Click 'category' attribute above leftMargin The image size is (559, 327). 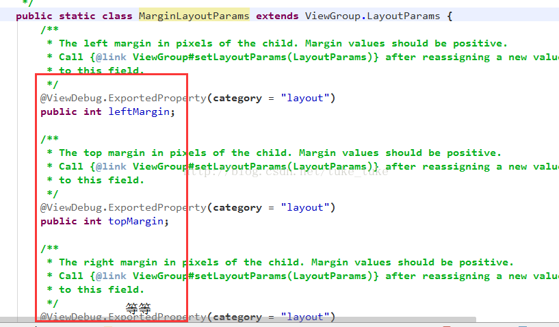237,99
